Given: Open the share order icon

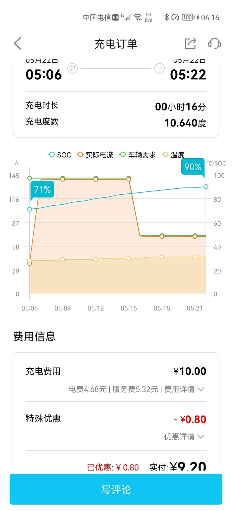Looking at the screenshot, I should pos(190,43).
